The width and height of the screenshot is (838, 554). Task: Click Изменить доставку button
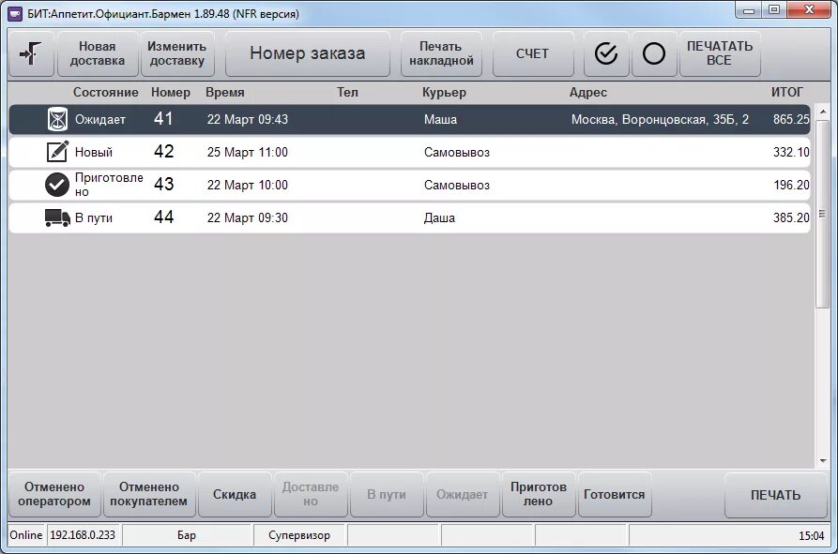177,53
